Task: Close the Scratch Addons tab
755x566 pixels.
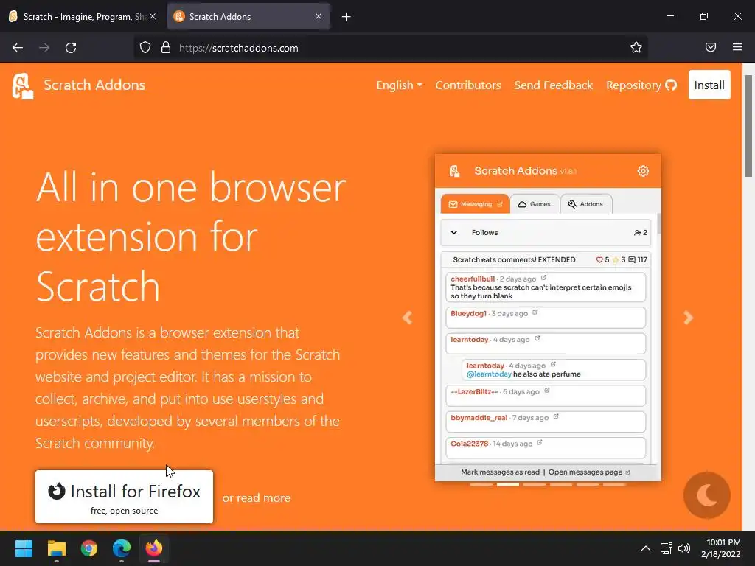Action: click(x=319, y=16)
